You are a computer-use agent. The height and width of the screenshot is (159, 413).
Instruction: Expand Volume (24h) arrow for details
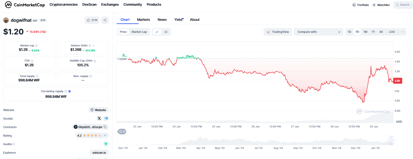[x=93, y=46]
